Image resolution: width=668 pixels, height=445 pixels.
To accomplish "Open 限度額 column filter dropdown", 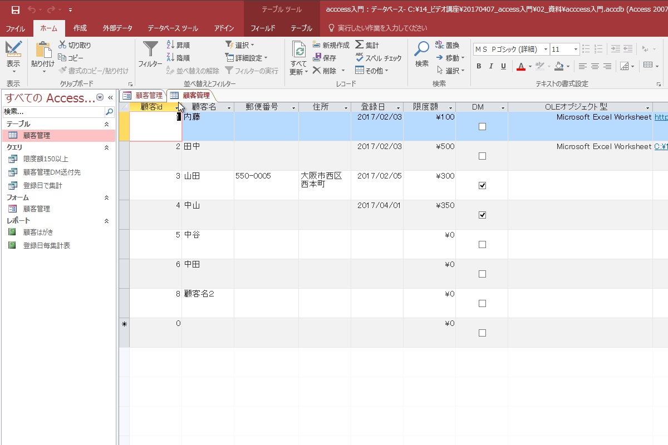I will 451,107.
